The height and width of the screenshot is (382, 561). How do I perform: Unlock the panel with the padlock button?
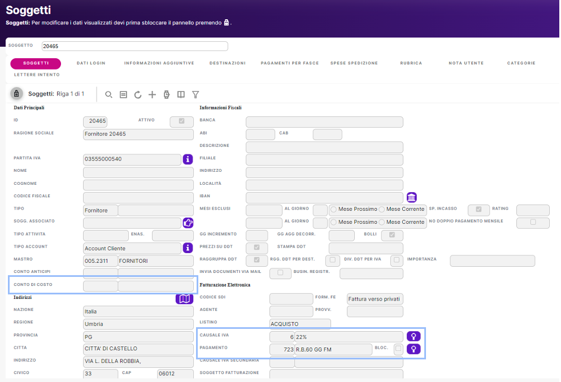[x=16, y=94]
